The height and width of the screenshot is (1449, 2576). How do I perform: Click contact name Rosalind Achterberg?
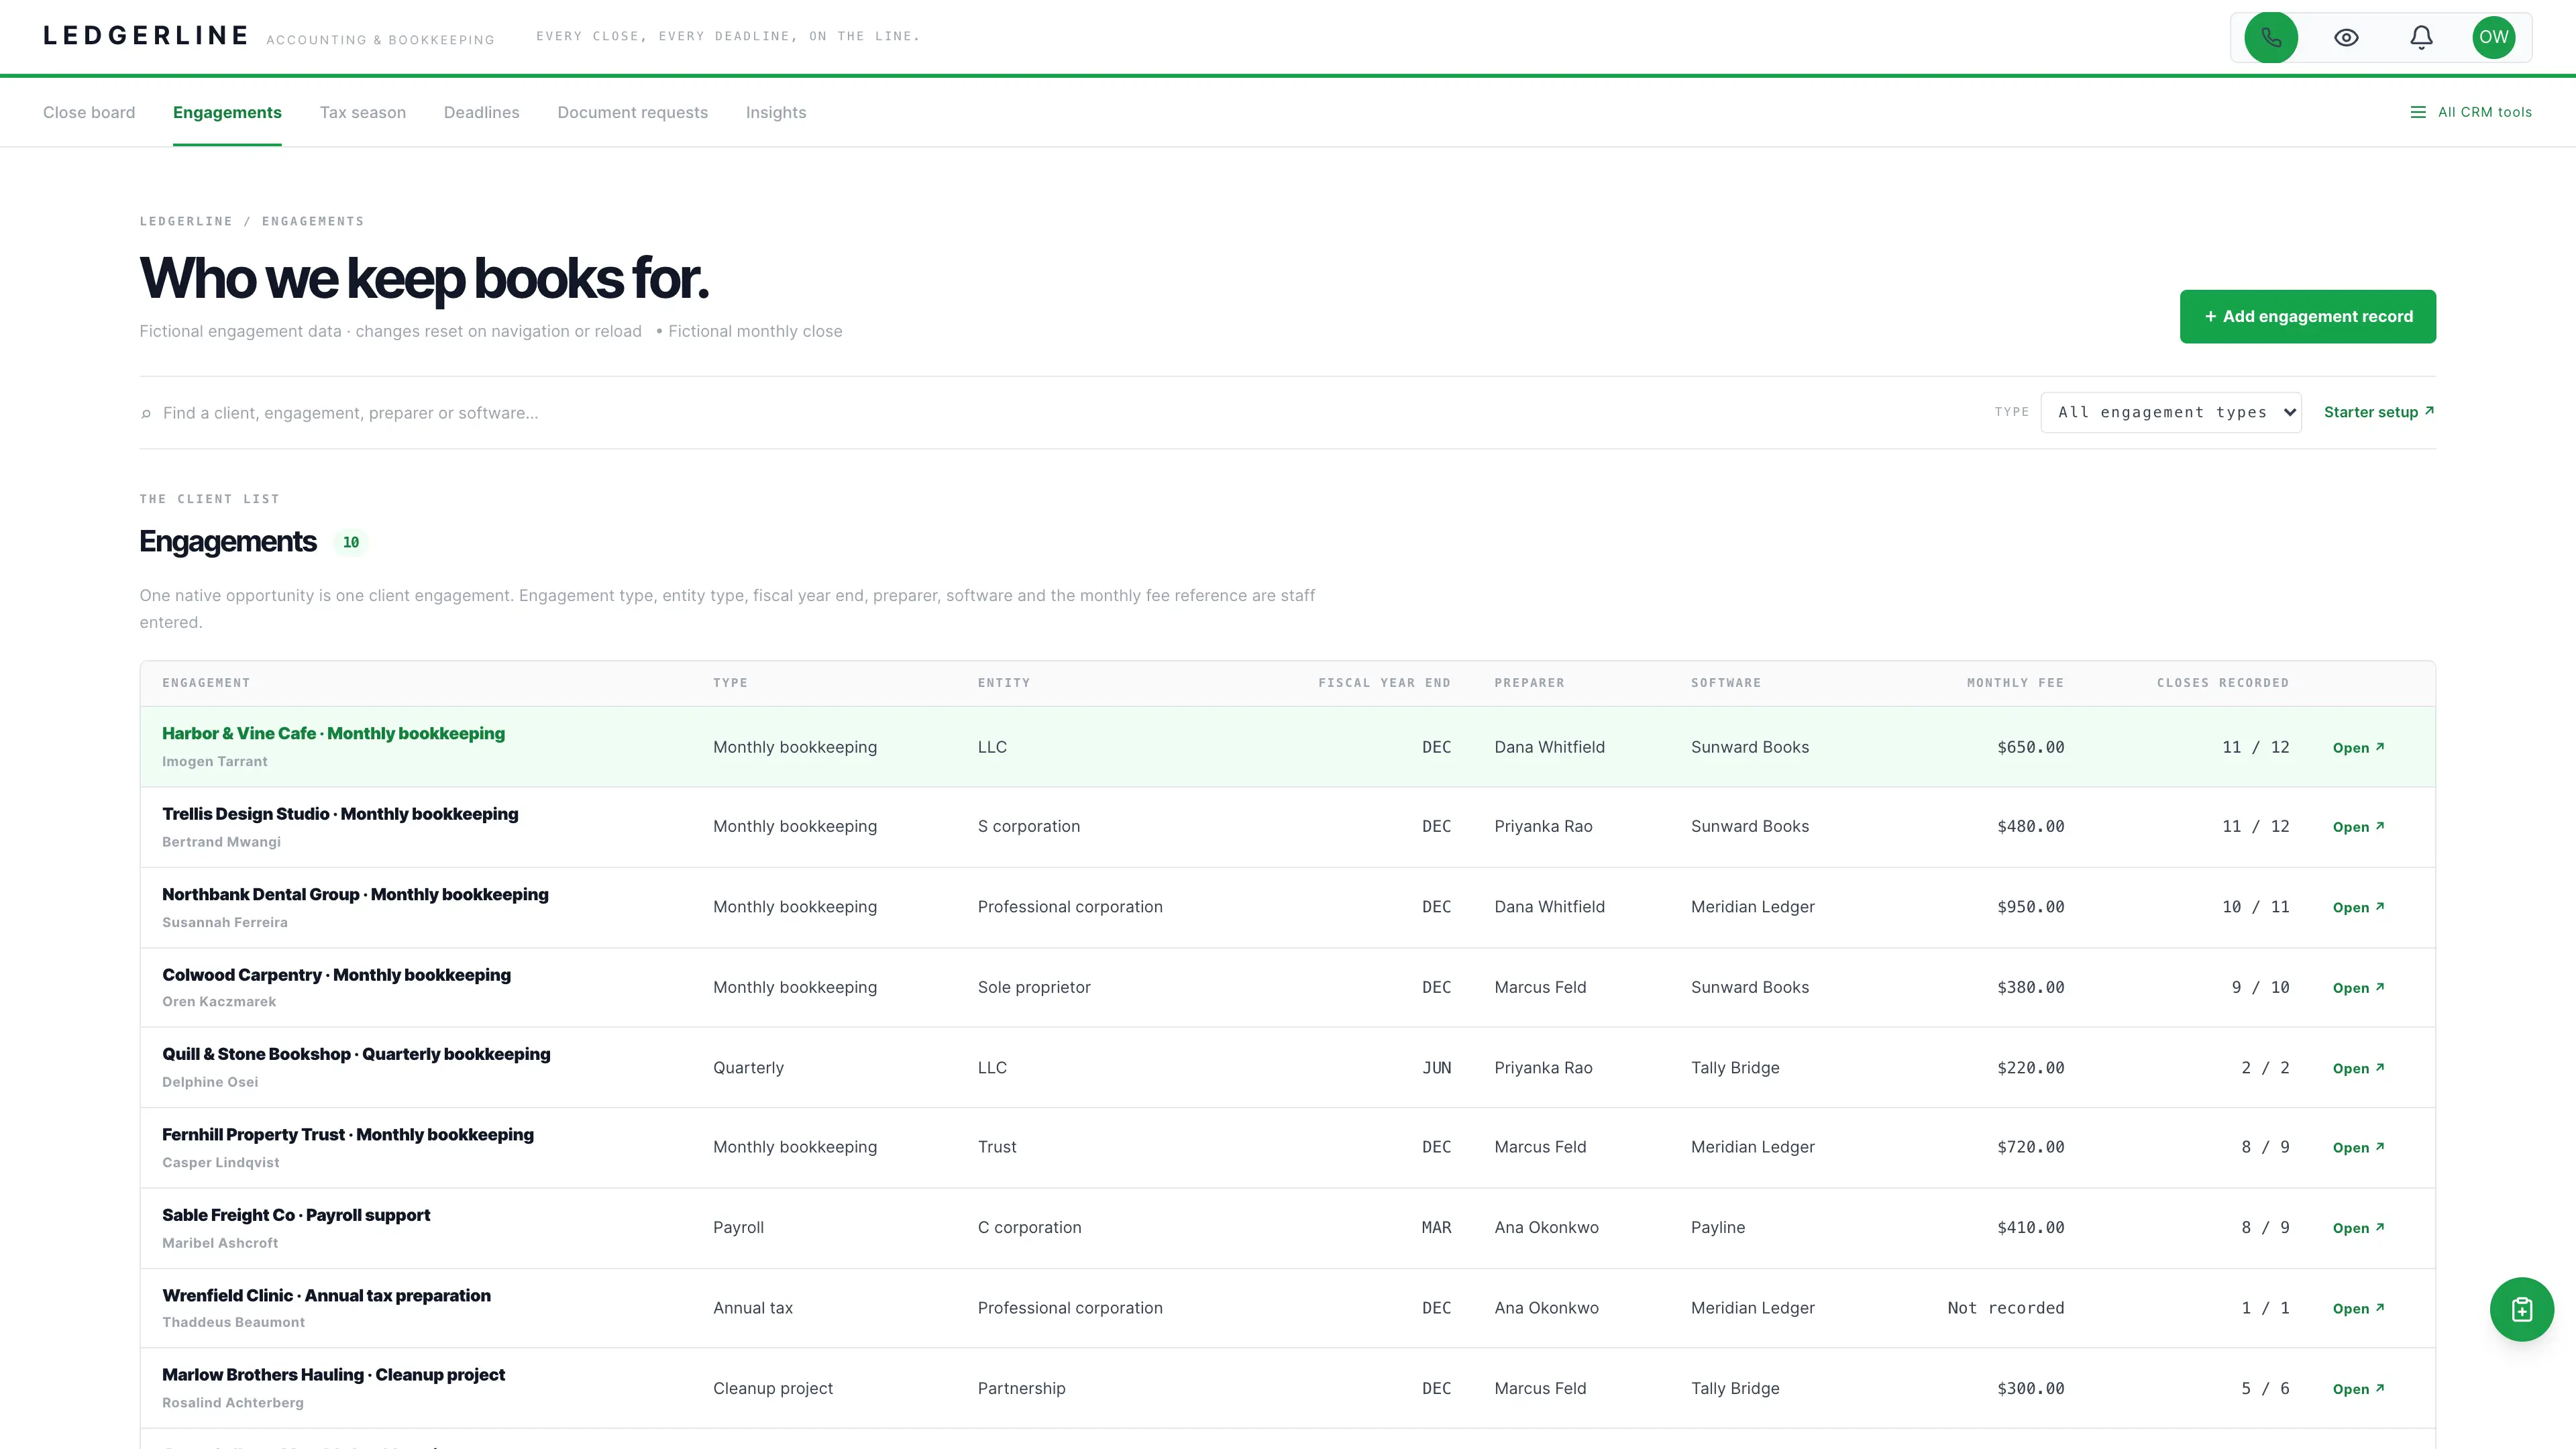(x=233, y=1403)
